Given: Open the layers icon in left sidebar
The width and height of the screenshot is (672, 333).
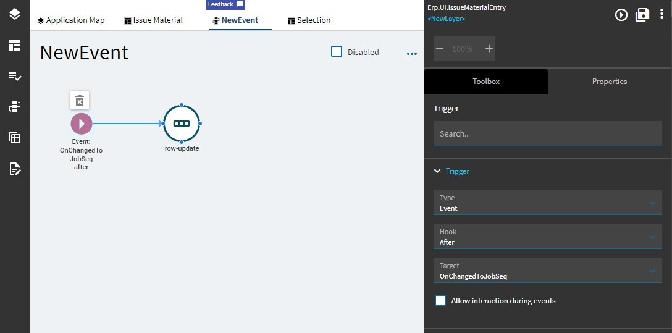Looking at the screenshot, I should point(15,14).
